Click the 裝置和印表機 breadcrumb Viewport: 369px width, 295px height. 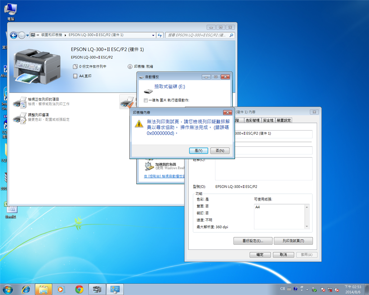pyautogui.click(x=52, y=35)
